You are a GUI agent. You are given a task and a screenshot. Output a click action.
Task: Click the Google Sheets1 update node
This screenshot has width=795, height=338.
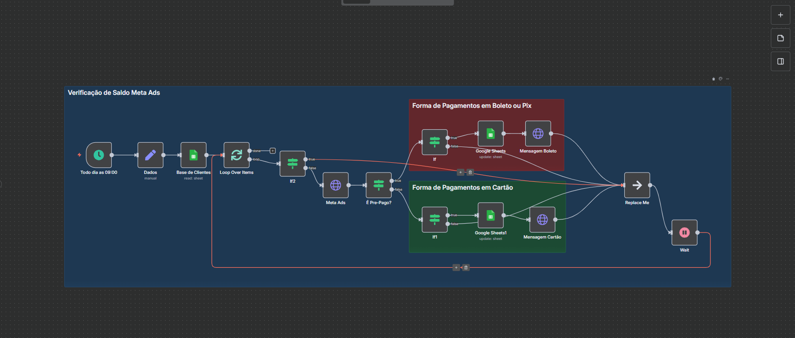click(x=490, y=215)
